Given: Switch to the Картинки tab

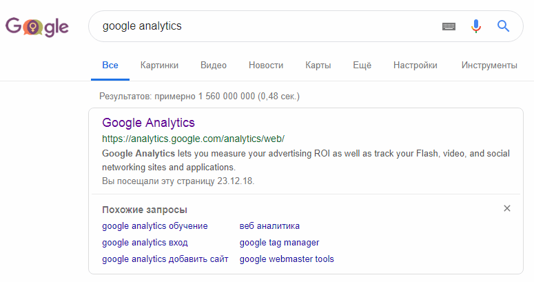Looking at the screenshot, I should tap(159, 65).
